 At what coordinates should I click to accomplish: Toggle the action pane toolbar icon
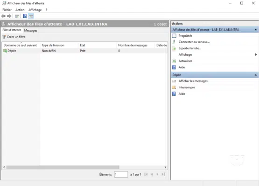pos(31,16)
